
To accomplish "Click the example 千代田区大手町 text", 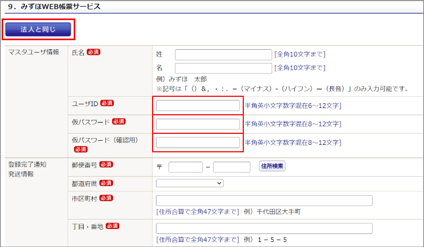I will (x=279, y=212).
